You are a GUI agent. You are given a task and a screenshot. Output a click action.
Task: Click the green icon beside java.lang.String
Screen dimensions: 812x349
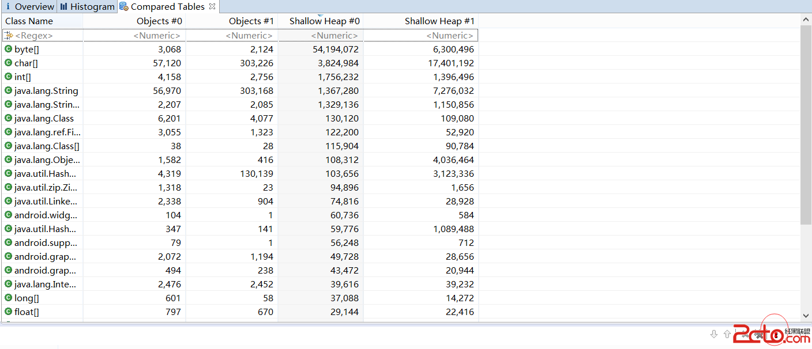coord(8,90)
